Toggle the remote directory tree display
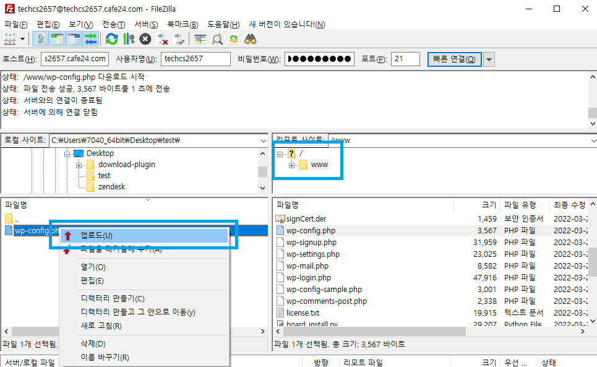 (74, 39)
